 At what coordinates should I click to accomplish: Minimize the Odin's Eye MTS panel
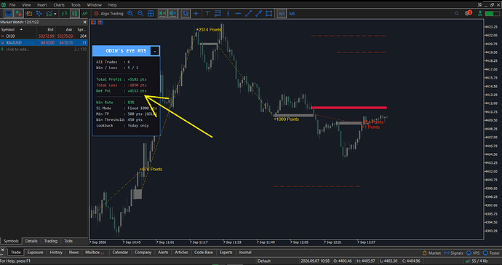[155, 51]
